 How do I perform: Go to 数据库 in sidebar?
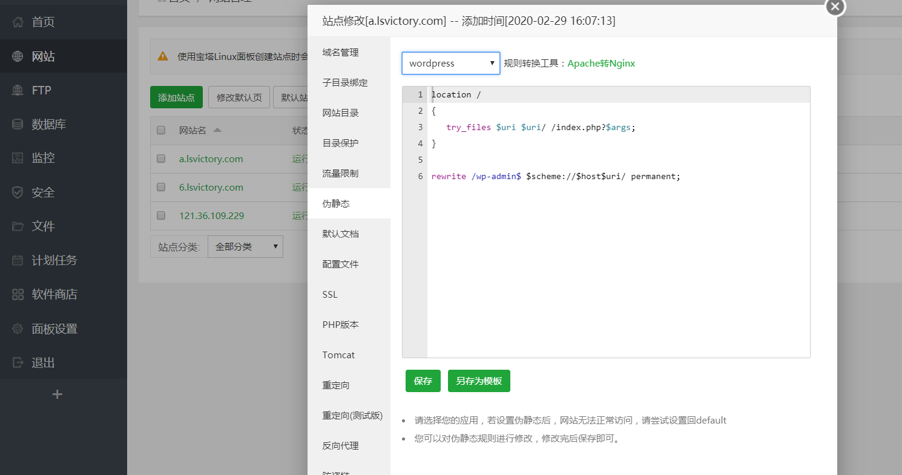point(64,124)
